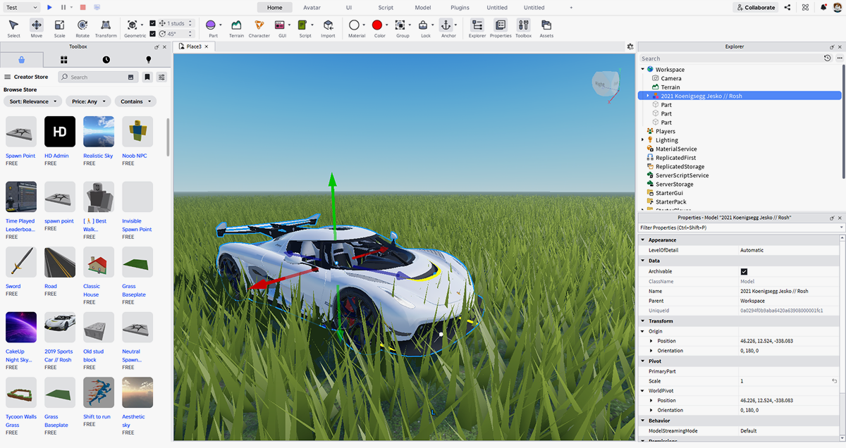Switch to the Avatar ribbon tab
Screen dimensions: 846x448
point(312,7)
